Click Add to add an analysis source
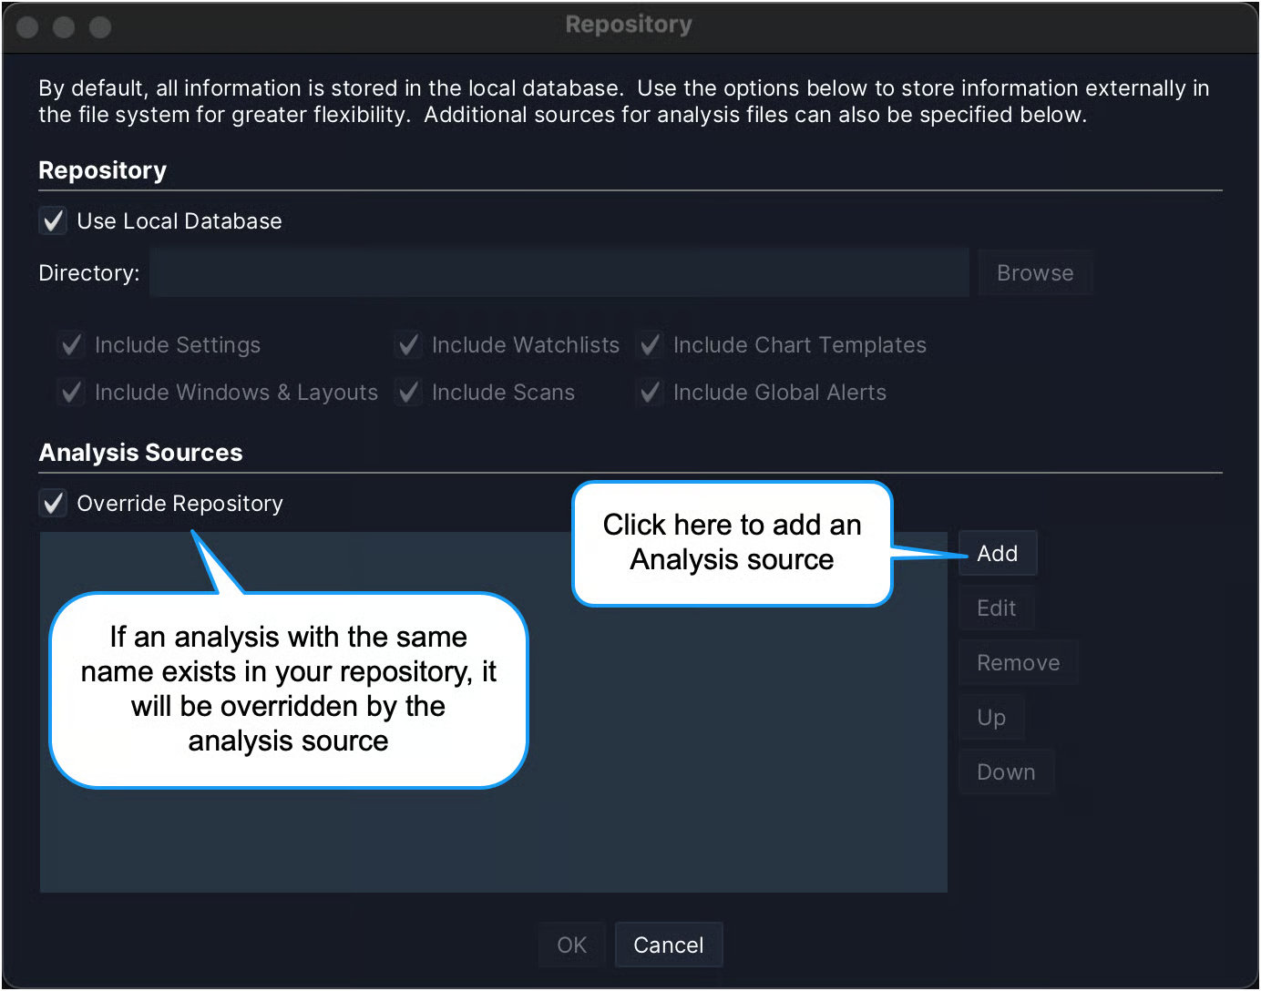This screenshot has width=1261, height=991. click(997, 554)
